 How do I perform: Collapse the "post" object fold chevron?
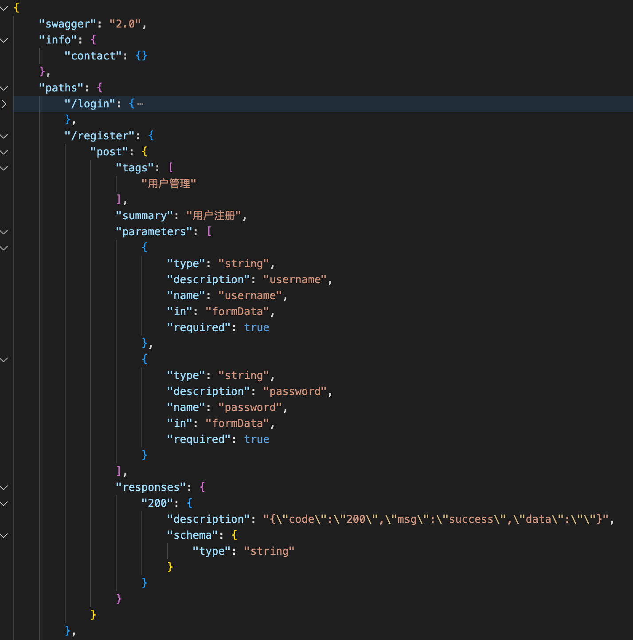[x=4, y=152]
